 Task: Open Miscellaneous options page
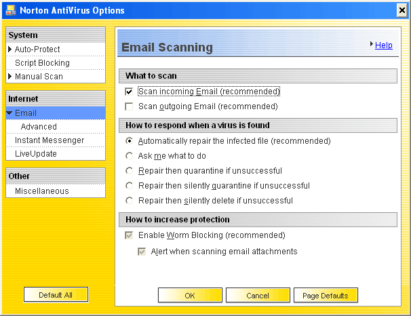(x=42, y=191)
